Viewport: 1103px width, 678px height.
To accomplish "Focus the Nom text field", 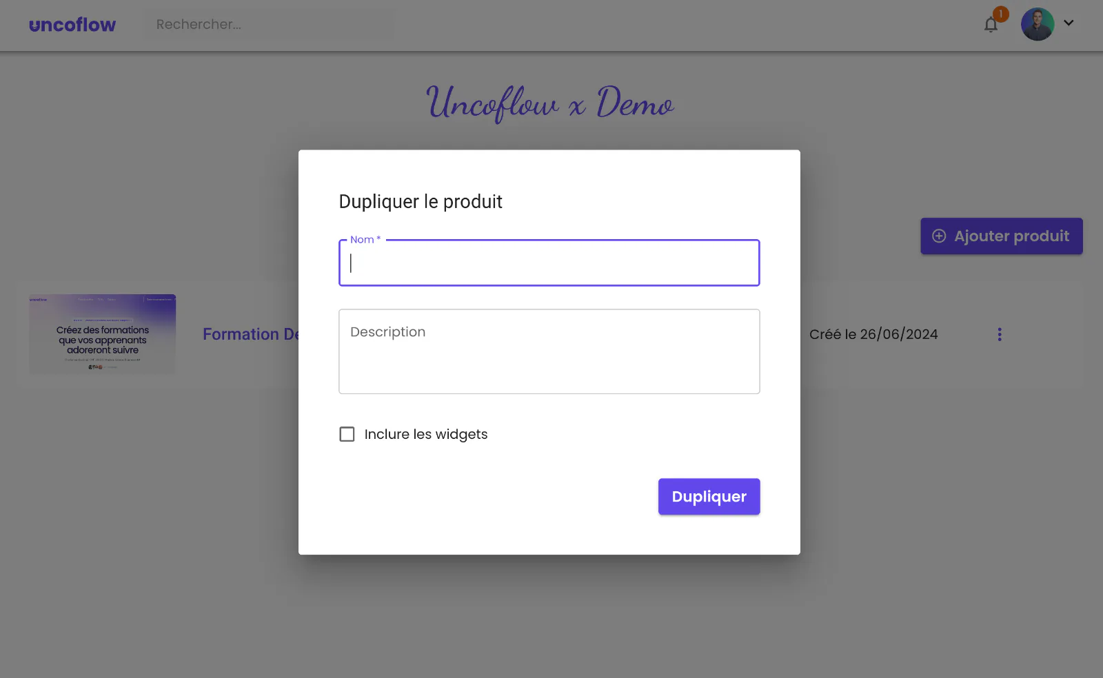I will click(x=549, y=263).
